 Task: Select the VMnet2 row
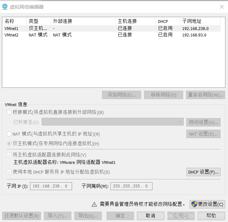tap(112, 35)
